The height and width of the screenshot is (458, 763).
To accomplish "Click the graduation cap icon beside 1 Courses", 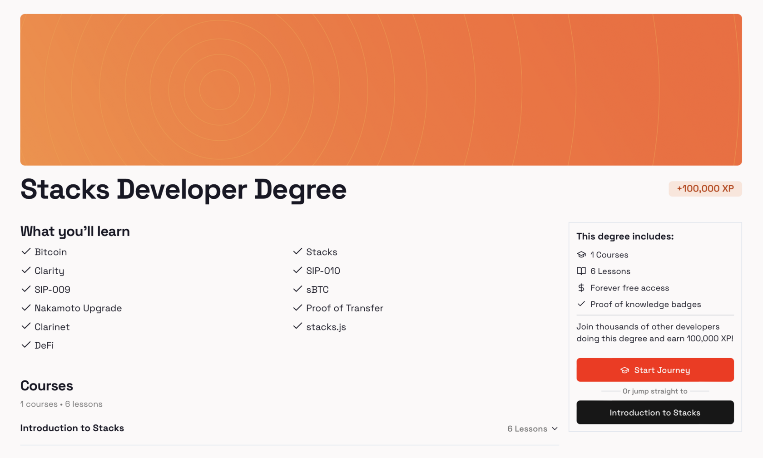I will click(581, 255).
